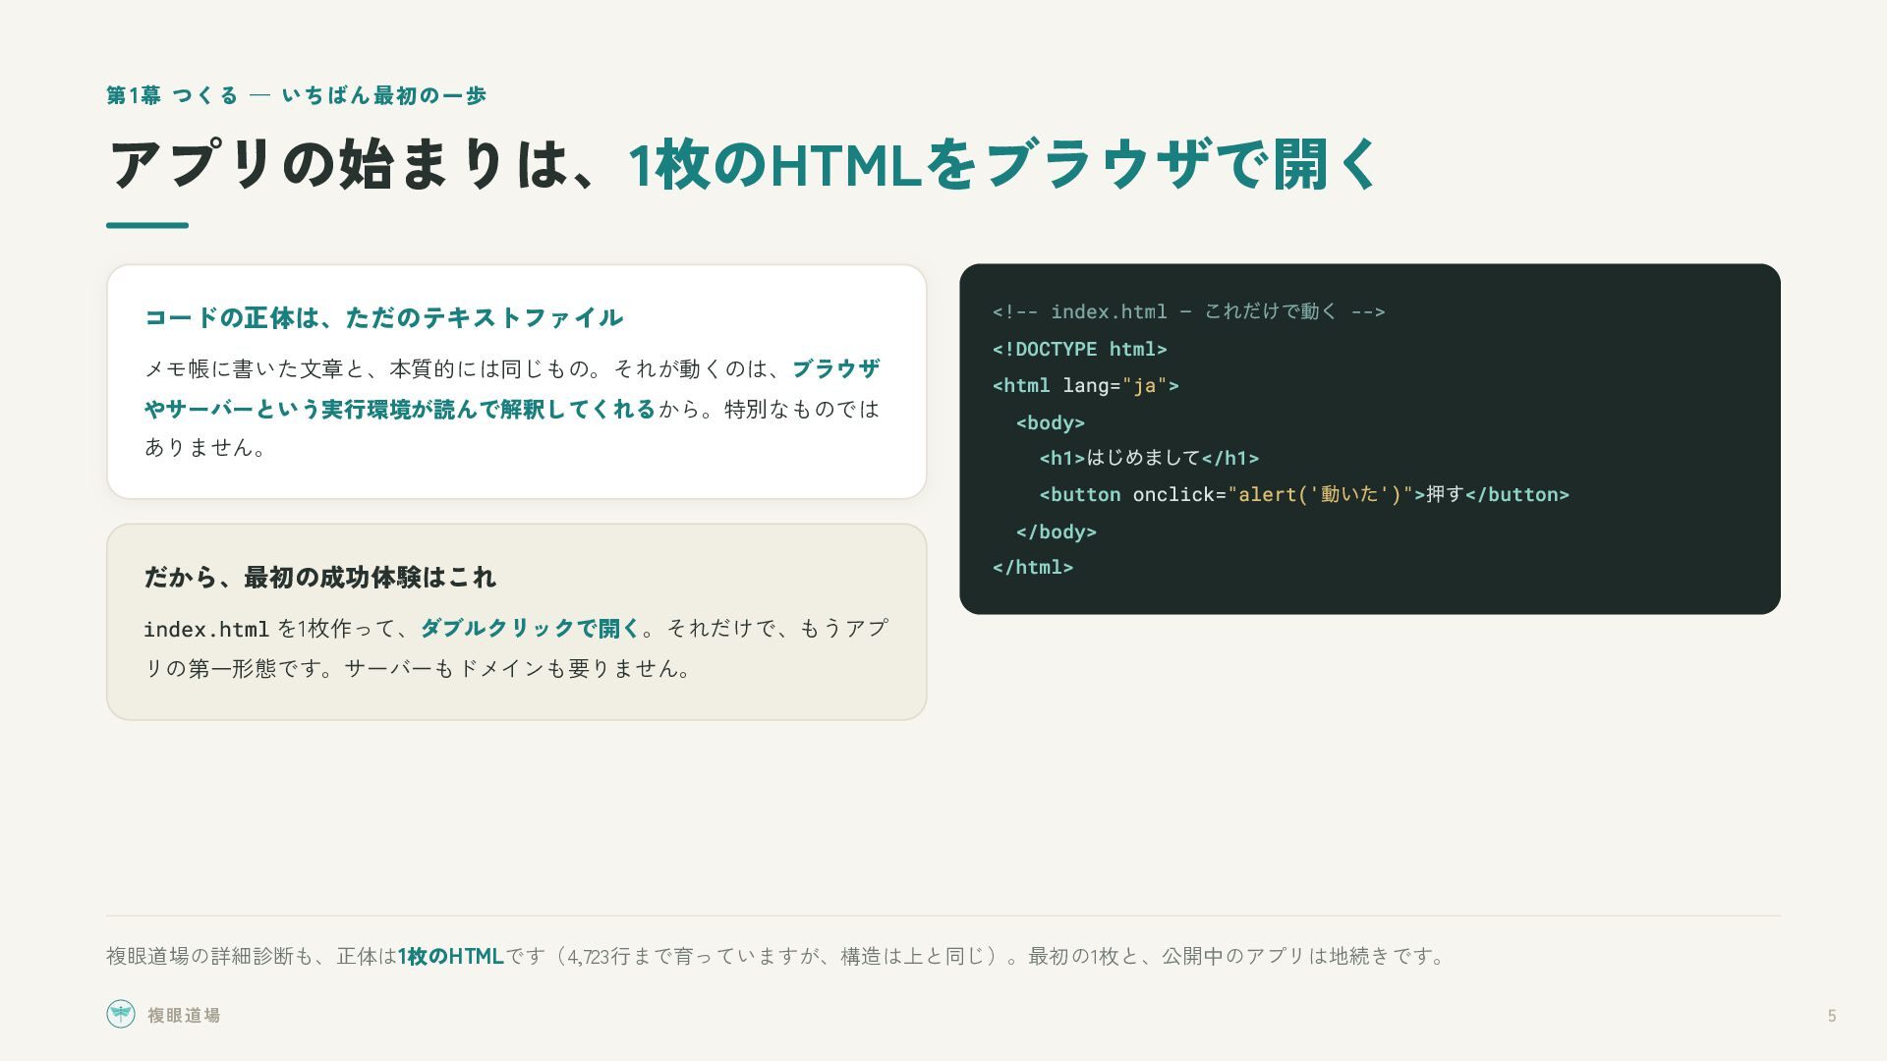This screenshot has width=1887, height=1061.
Task: Click the footnote text 4,723行まで育っていますが
Action: (698, 956)
